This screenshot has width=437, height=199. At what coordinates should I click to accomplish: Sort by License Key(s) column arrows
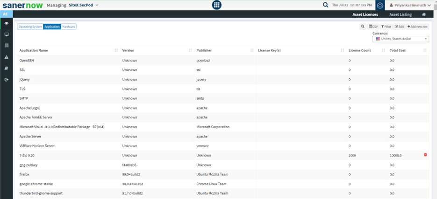[x=343, y=50]
